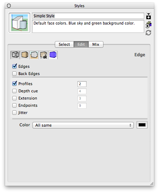Switch to the Mix tab
159x193 pixels.
96,44
